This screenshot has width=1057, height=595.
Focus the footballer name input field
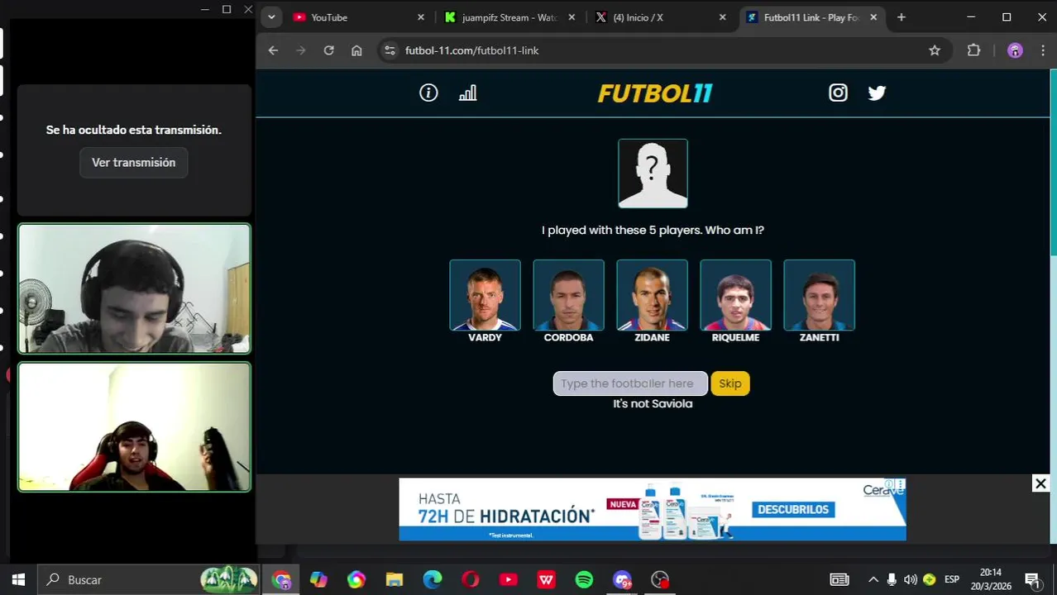[630, 383]
